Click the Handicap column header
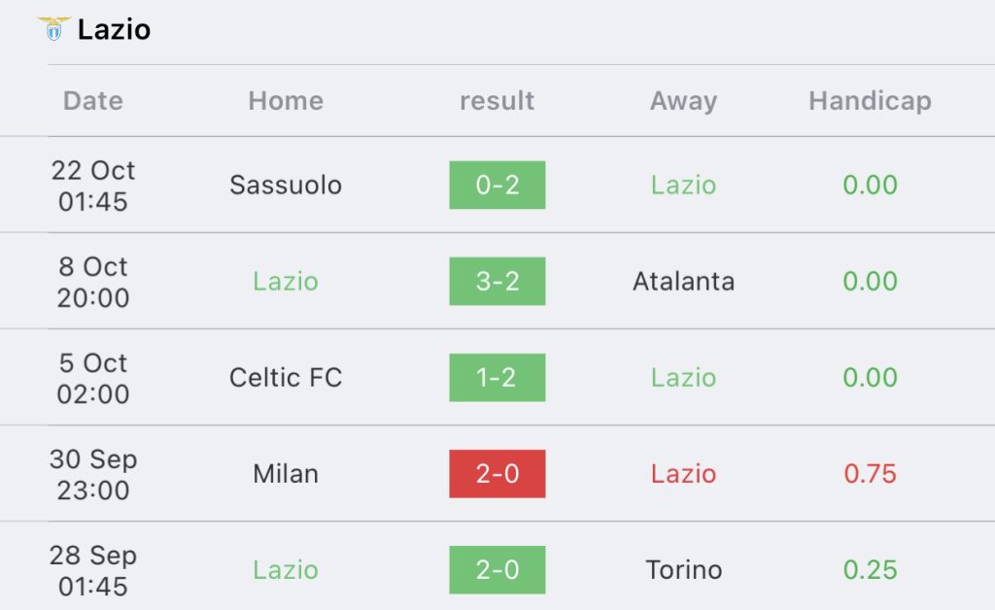The height and width of the screenshot is (610, 995). pyautogui.click(x=870, y=101)
